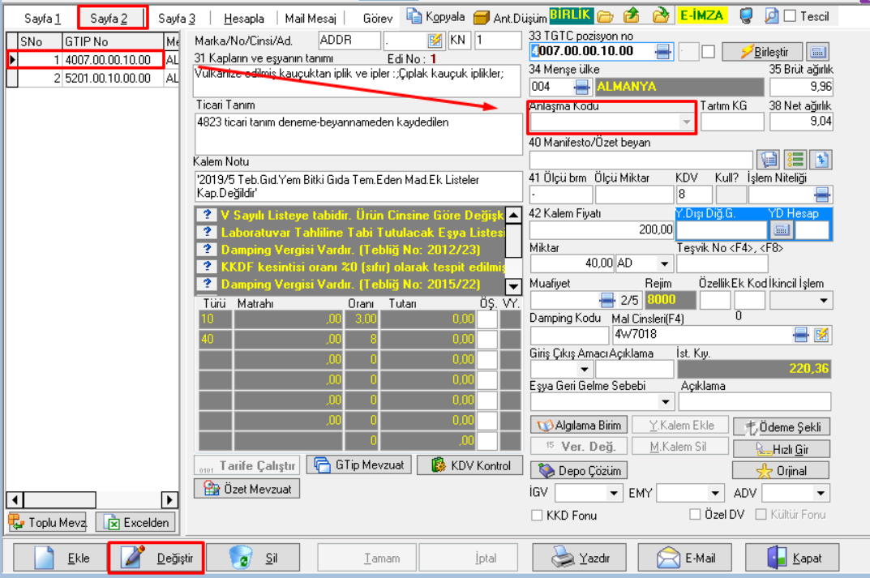
Task: Open the documents icon beside Manifesto field
Action: click(x=769, y=160)
